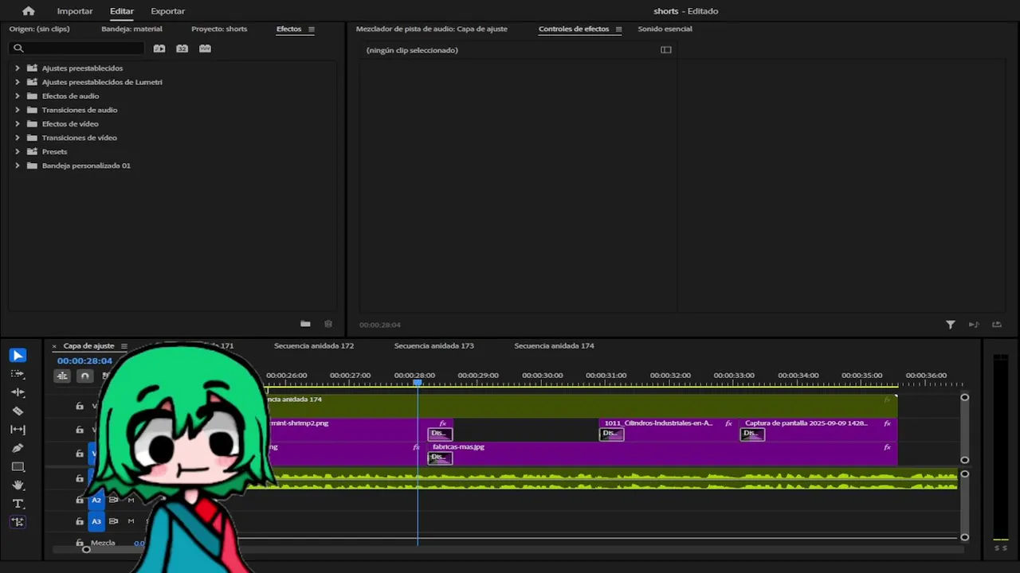Expand Ajustes preestablecidos folder

tap(17, 68)
